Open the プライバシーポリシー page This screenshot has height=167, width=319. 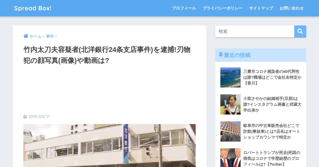click(x=223, y=8)
